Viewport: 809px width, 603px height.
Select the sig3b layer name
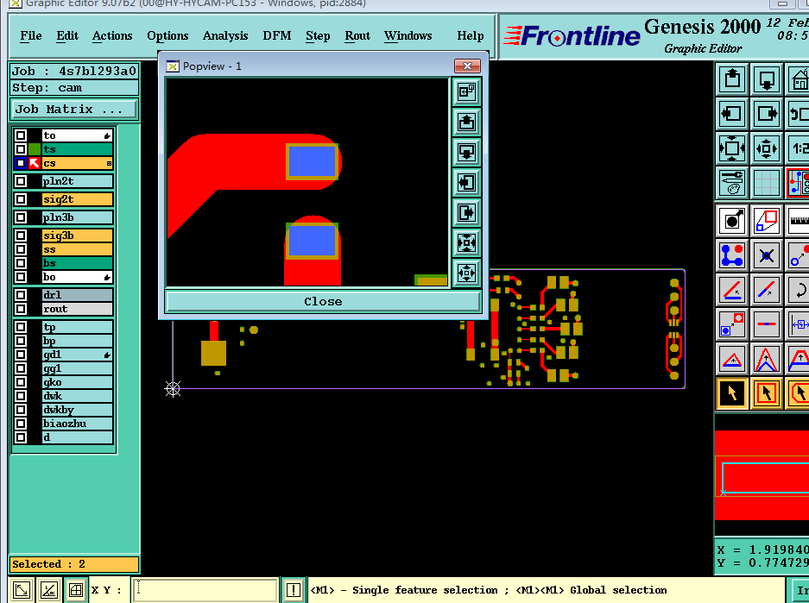tap(77, 236)
